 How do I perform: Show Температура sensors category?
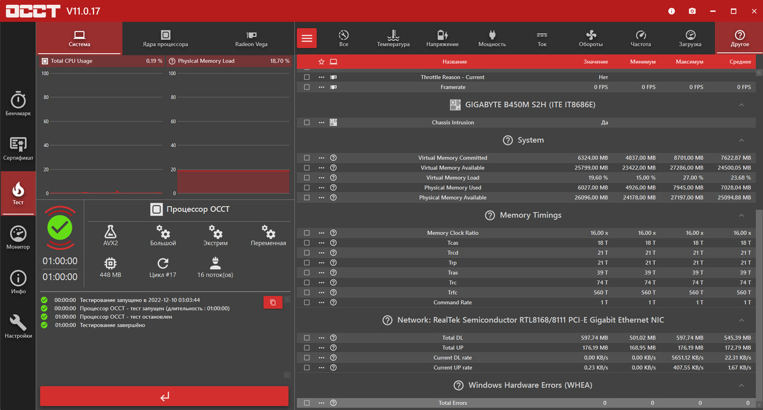tap(393, 39)
